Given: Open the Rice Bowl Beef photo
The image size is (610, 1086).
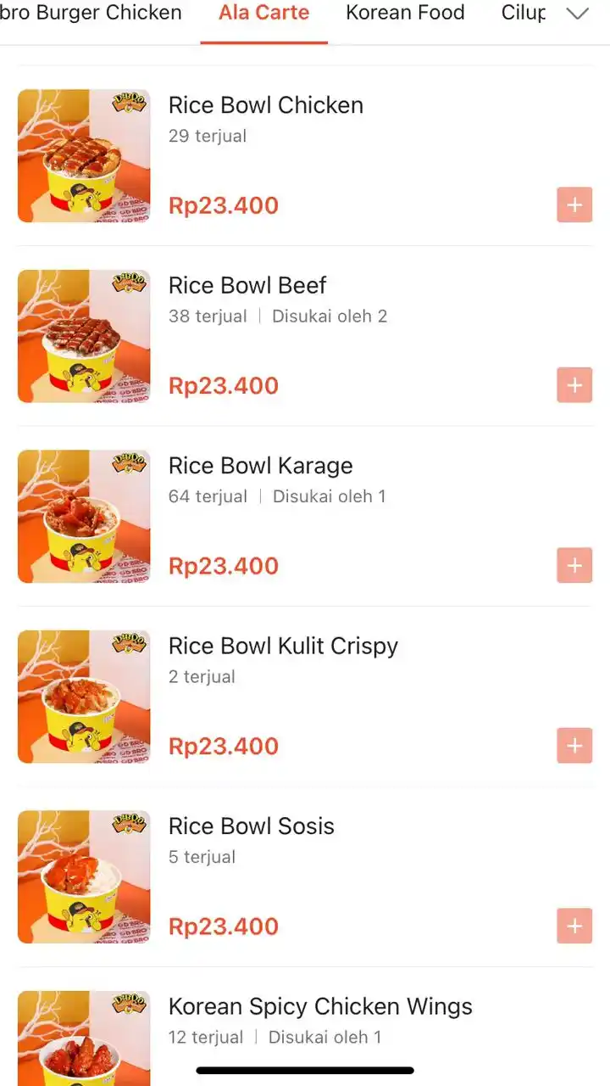Looking at the screenshot, I should click(84, 336).
